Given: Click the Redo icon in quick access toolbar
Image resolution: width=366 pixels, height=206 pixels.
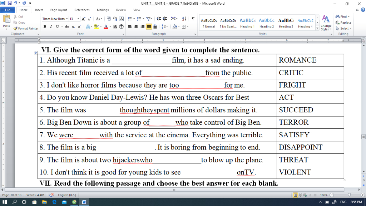Looking at the screenshot, I should (x=24, y=3).
